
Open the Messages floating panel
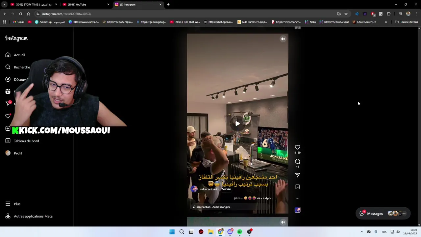[383, 213]
